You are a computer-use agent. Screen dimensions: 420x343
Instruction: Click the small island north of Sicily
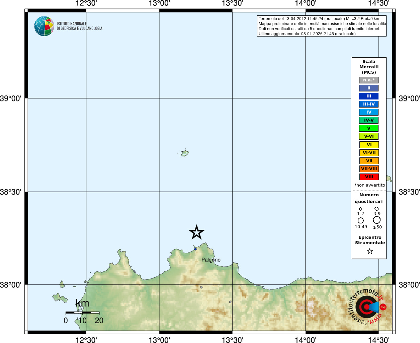coord(185,153)
